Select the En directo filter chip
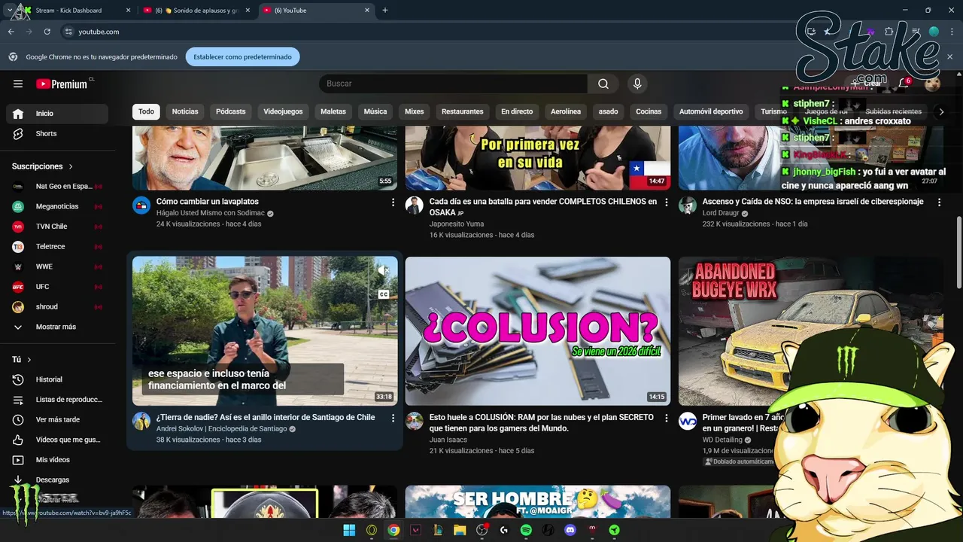Screen dimensions: 963x542 coord(517,111)
